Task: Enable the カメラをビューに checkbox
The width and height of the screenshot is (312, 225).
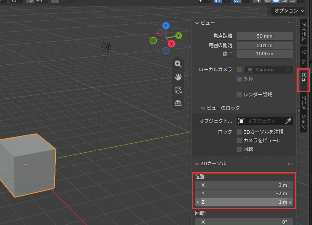Action: 239,141
